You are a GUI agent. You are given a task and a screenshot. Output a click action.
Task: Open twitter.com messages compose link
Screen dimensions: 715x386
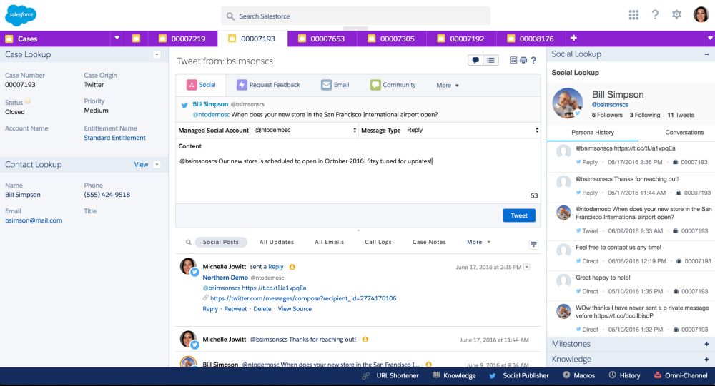coord(303,298)
